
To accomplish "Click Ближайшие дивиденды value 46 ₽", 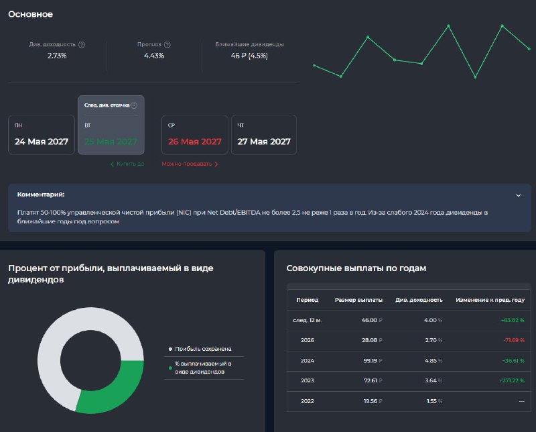I will pos(249,56).
